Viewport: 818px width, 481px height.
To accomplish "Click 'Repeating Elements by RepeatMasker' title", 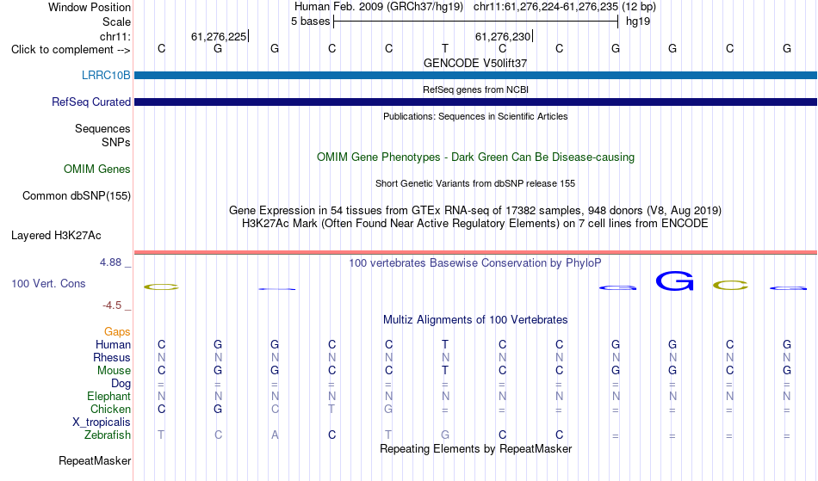I will click(475, 448).
